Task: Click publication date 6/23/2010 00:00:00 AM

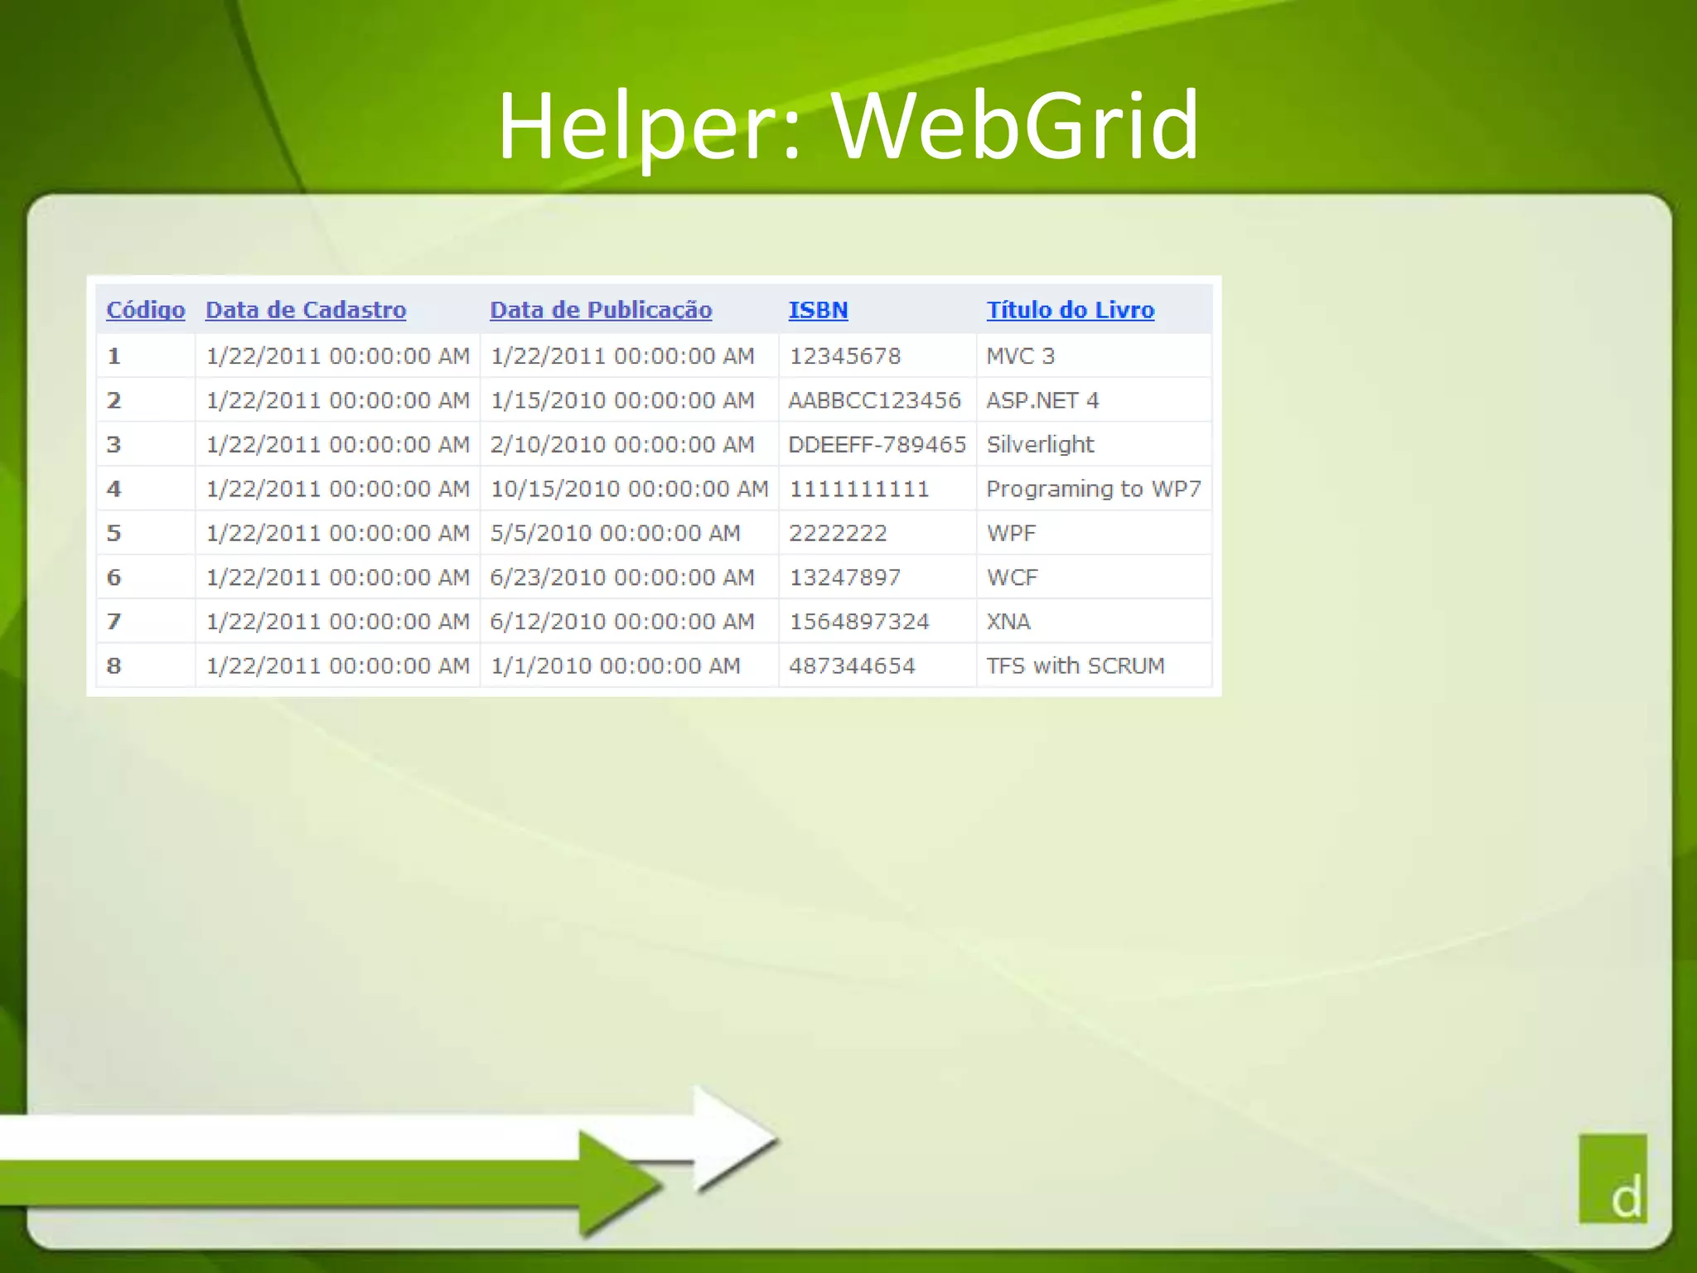Action: tap(622, 578)
